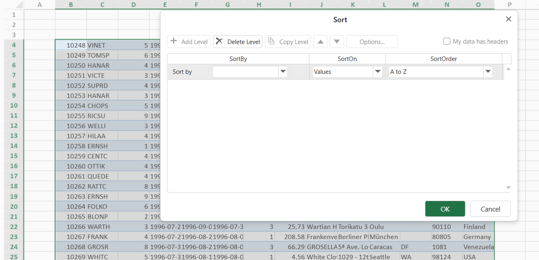Screen dimensions: 539x260
Task: Click the Delete Level X icon
Action: (x=219, y=41)
